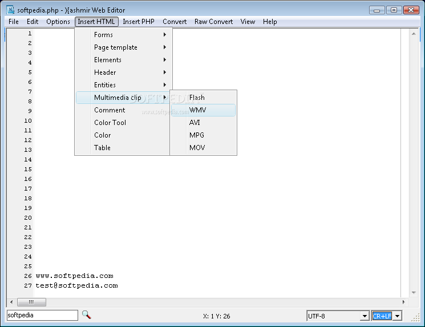
Task: Open the Convert menu
Action: 175,22
